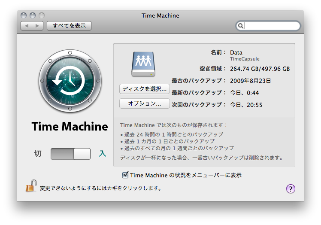Click next backup time 今日、20:55
The width and height of the screenshot is (321, 225).
(x=246, y=105)
